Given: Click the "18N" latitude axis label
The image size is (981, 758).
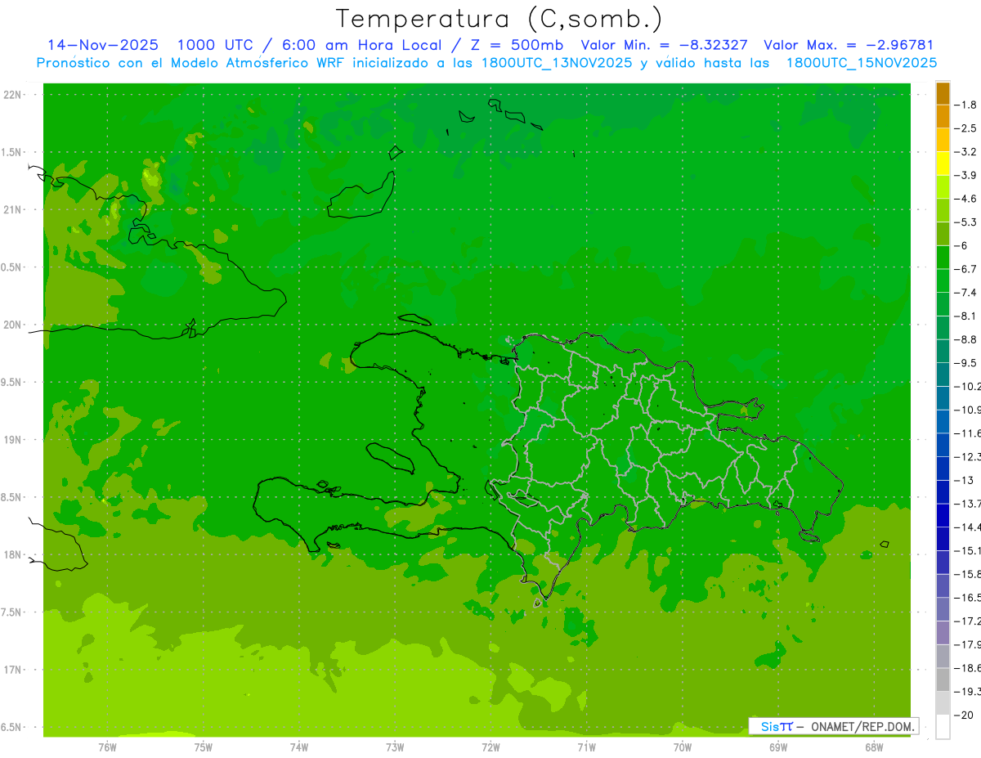Looking at the screenshot, I should [x=14, y=554].
